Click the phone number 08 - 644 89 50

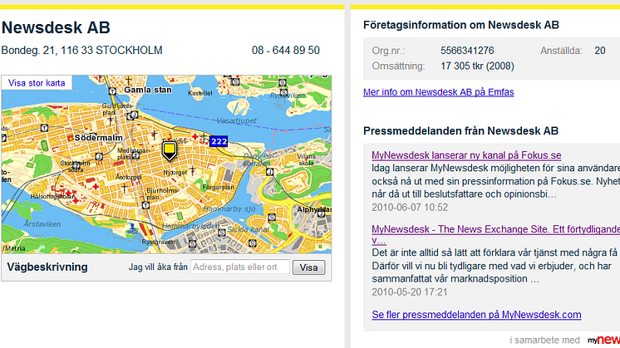[x=286, y=50]
